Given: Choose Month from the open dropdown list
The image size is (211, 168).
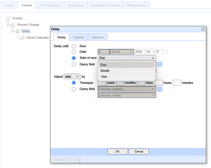Looking at the screenshot, I should click(105, 71).
